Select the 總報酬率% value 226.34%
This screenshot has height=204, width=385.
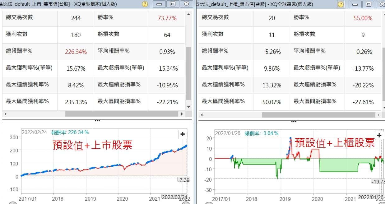[x=76, y=52]
